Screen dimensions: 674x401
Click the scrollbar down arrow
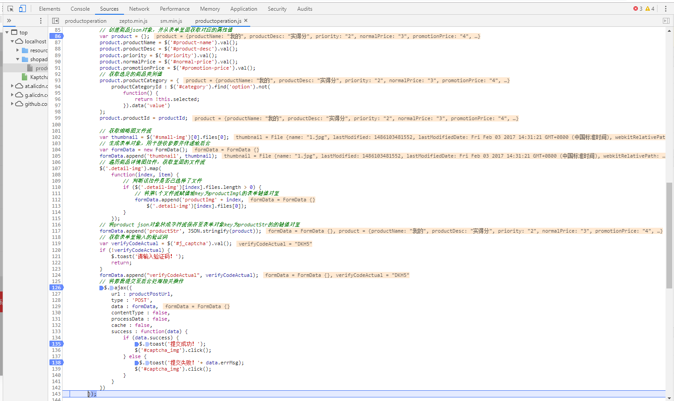[669, 398]
